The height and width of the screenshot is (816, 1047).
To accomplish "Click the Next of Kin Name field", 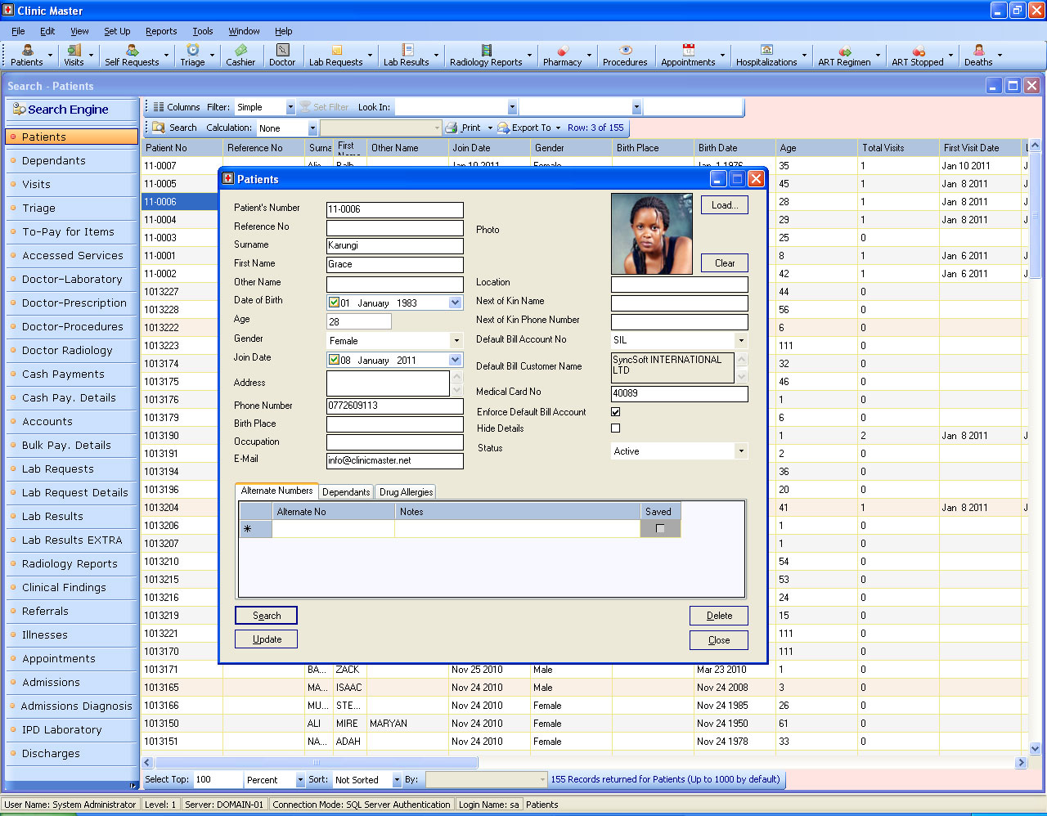I will (679, 303).
